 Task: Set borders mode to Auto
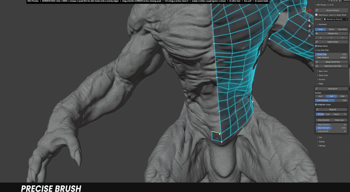coord(320,96)
